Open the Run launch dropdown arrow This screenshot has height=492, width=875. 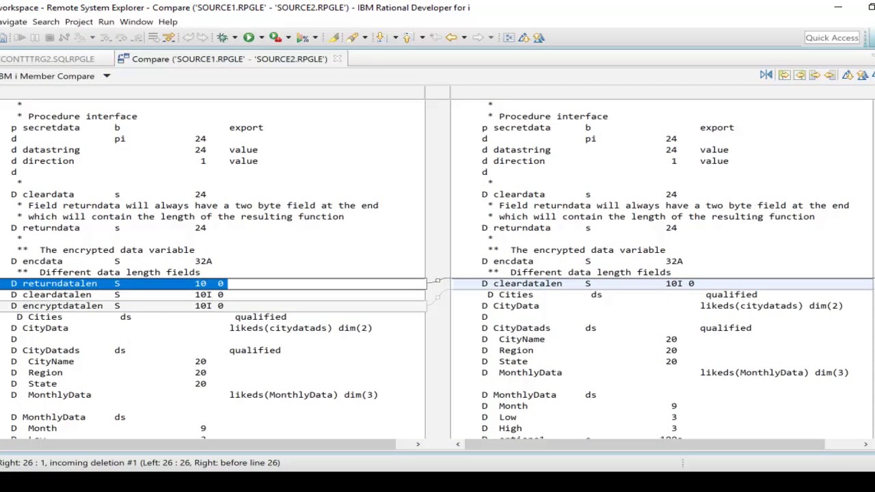pyautogui.click(x=261, y=38)
